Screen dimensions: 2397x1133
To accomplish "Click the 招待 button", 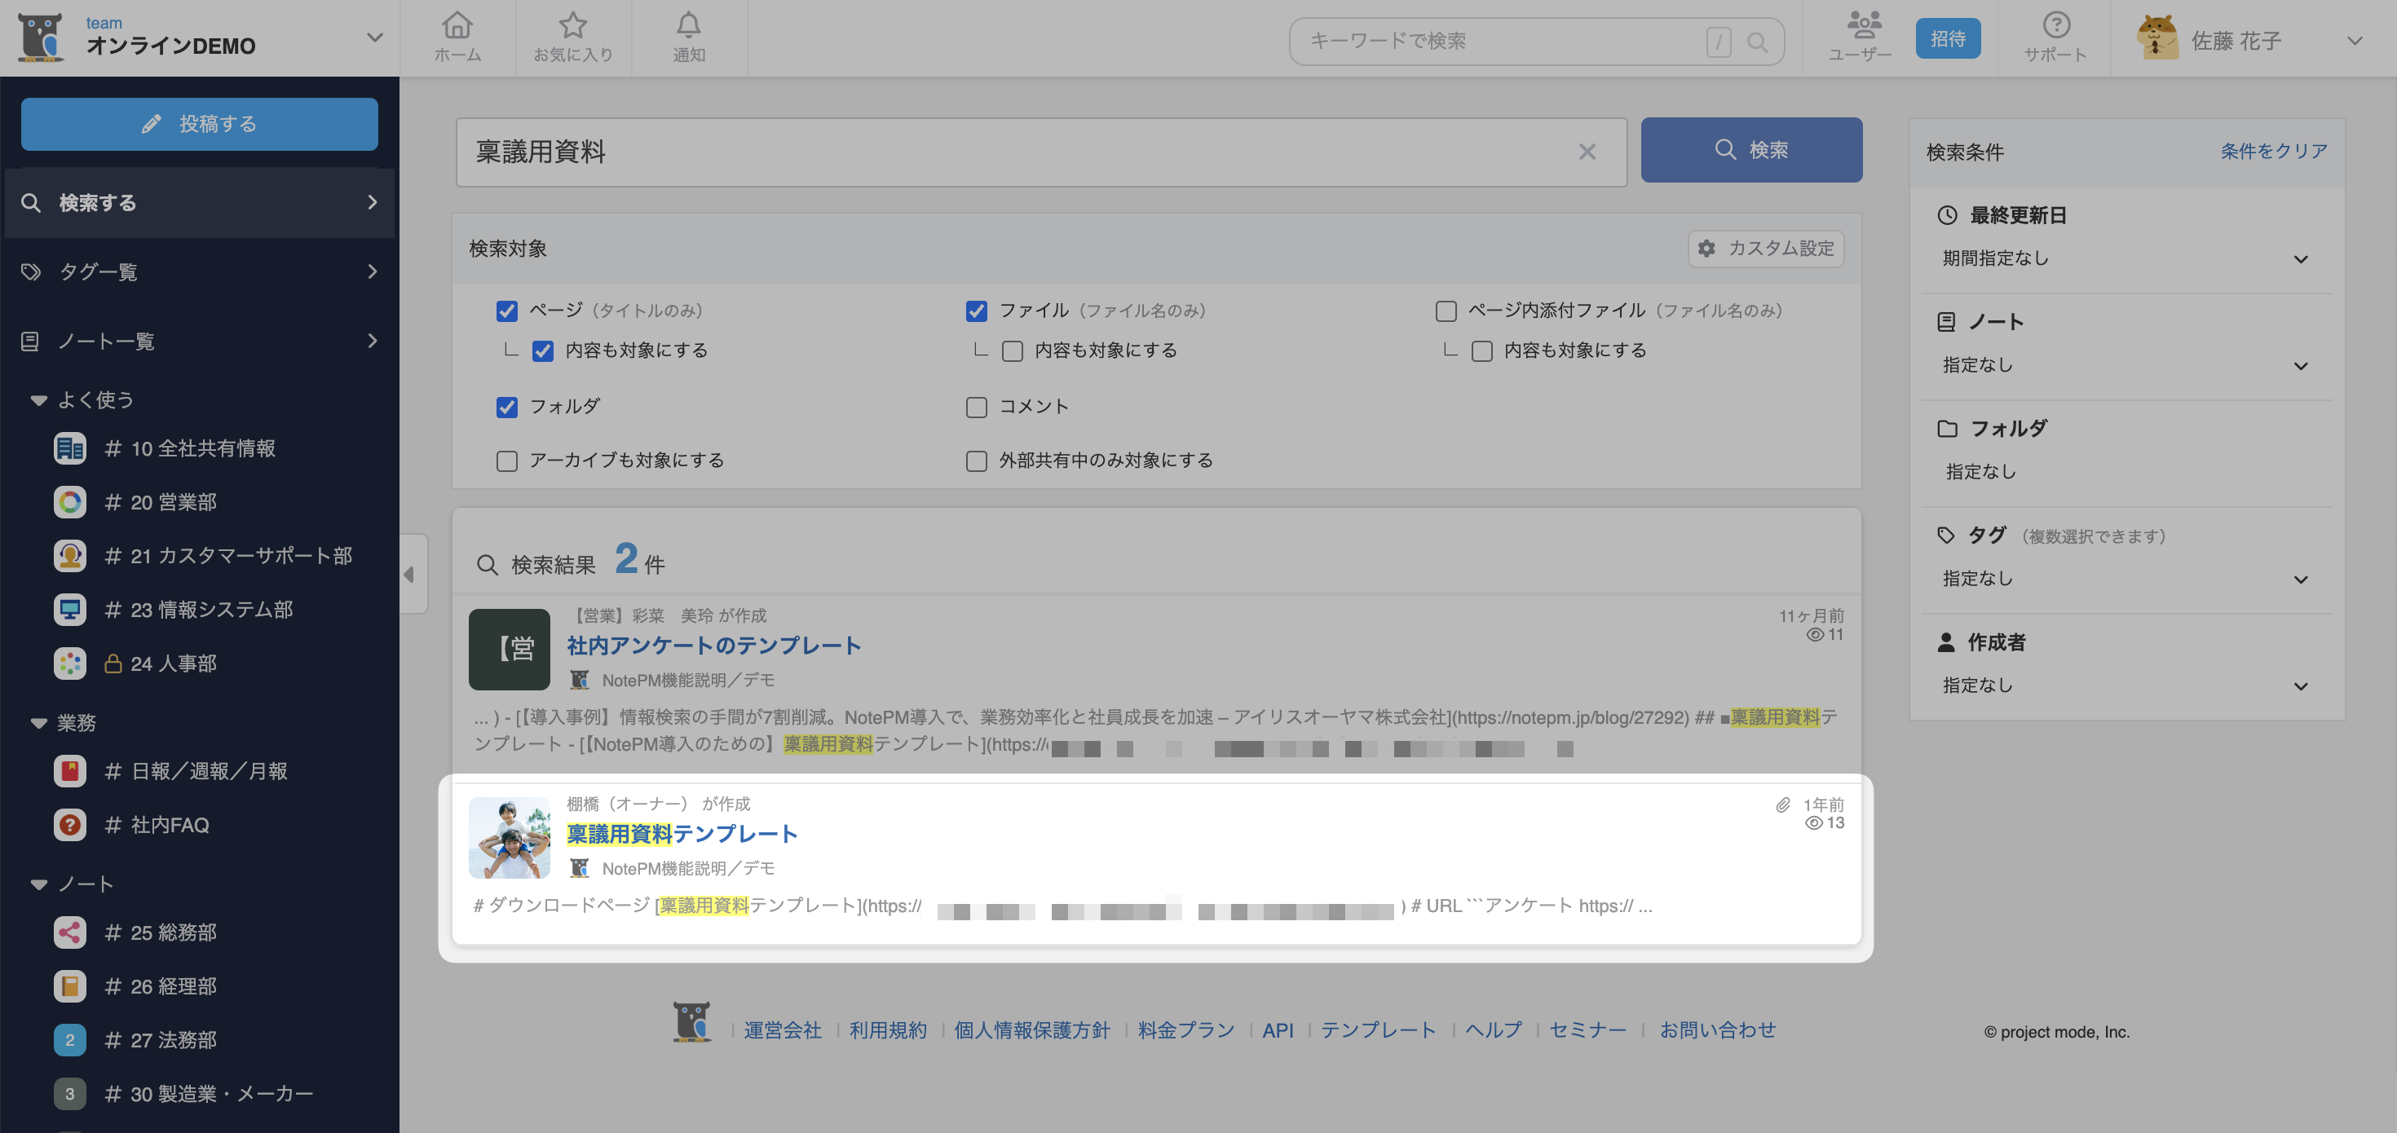I will [1948, 38].
